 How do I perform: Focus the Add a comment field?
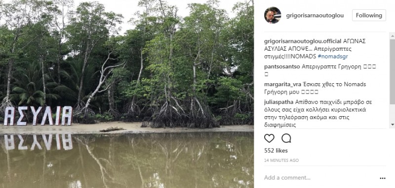coord(320,178)
